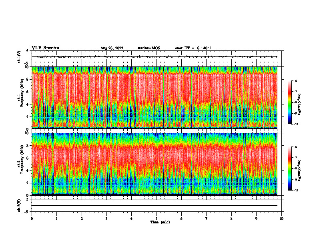Click time axis tick label "1"
317x245 pixels.
pos(56,219)
